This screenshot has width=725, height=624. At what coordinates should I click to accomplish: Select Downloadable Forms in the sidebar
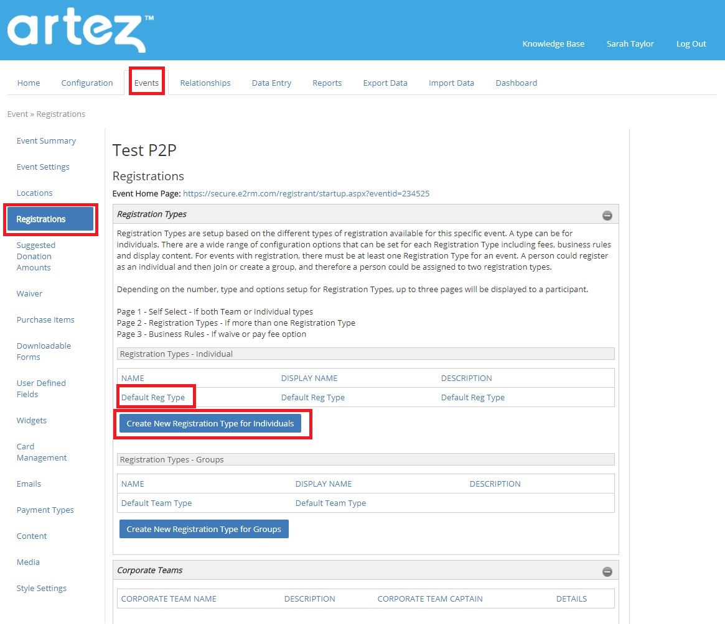(x=44, y=352)
